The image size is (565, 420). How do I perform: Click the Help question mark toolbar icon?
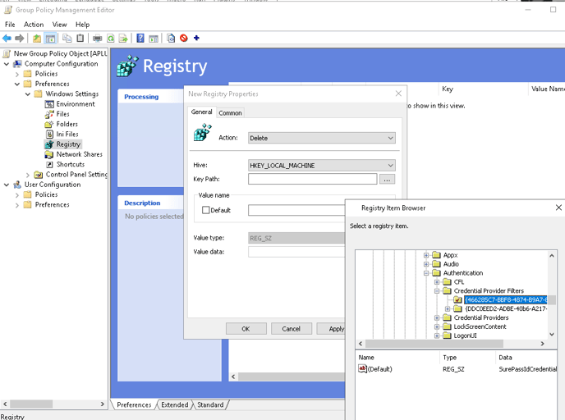(x=140, y=39)
